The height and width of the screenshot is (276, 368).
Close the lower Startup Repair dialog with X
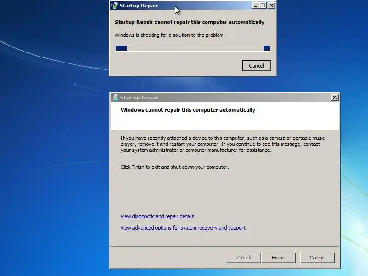(335, 98)
